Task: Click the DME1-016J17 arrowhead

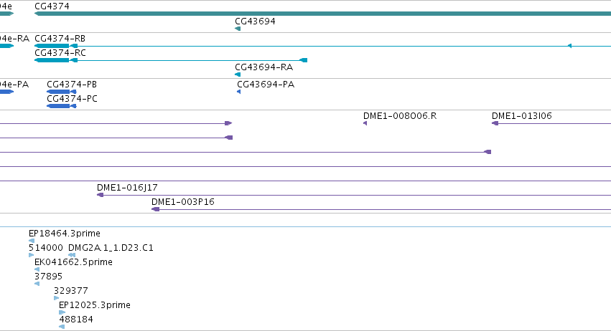Action: click(x=100, y=195)
